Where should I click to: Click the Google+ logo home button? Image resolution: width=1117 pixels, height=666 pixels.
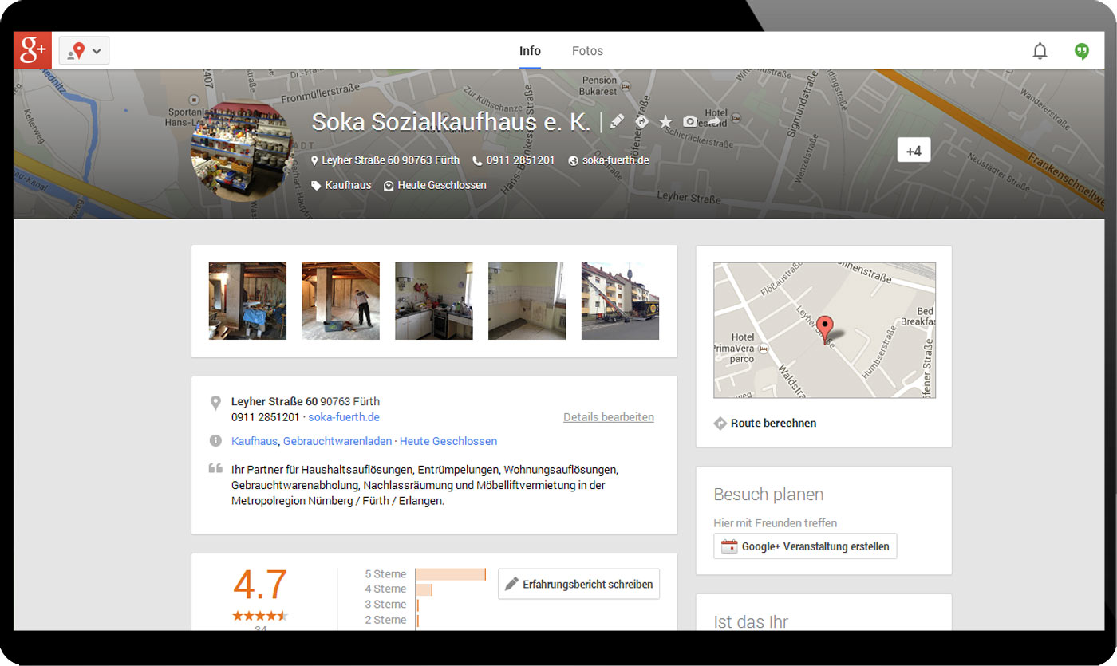click(x=33, y=50)
